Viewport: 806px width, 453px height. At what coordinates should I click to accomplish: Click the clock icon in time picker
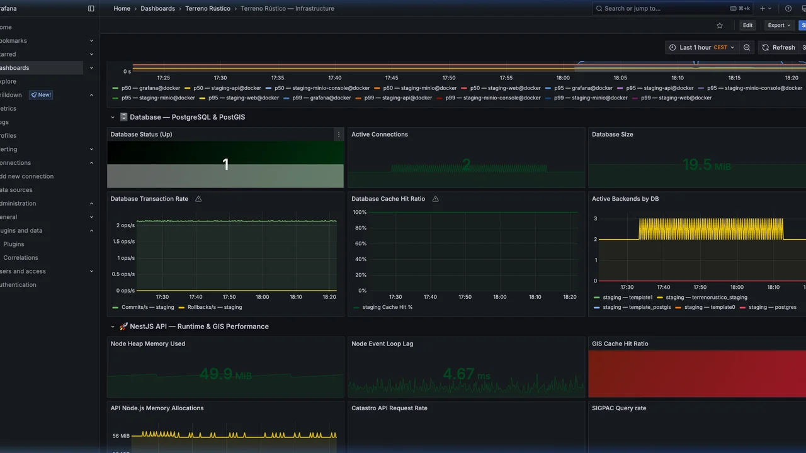tap(673, 48)
